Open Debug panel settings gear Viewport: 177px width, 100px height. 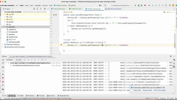point(171,56)
